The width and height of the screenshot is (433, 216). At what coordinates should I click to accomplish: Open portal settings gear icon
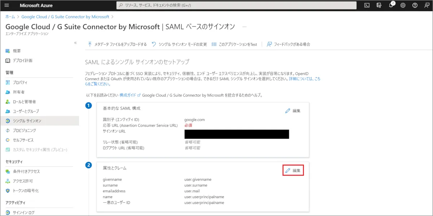click(403, 5)
